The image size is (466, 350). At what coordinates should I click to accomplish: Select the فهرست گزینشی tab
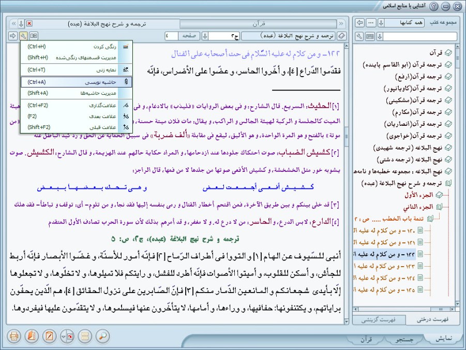(x=378, y=320)
